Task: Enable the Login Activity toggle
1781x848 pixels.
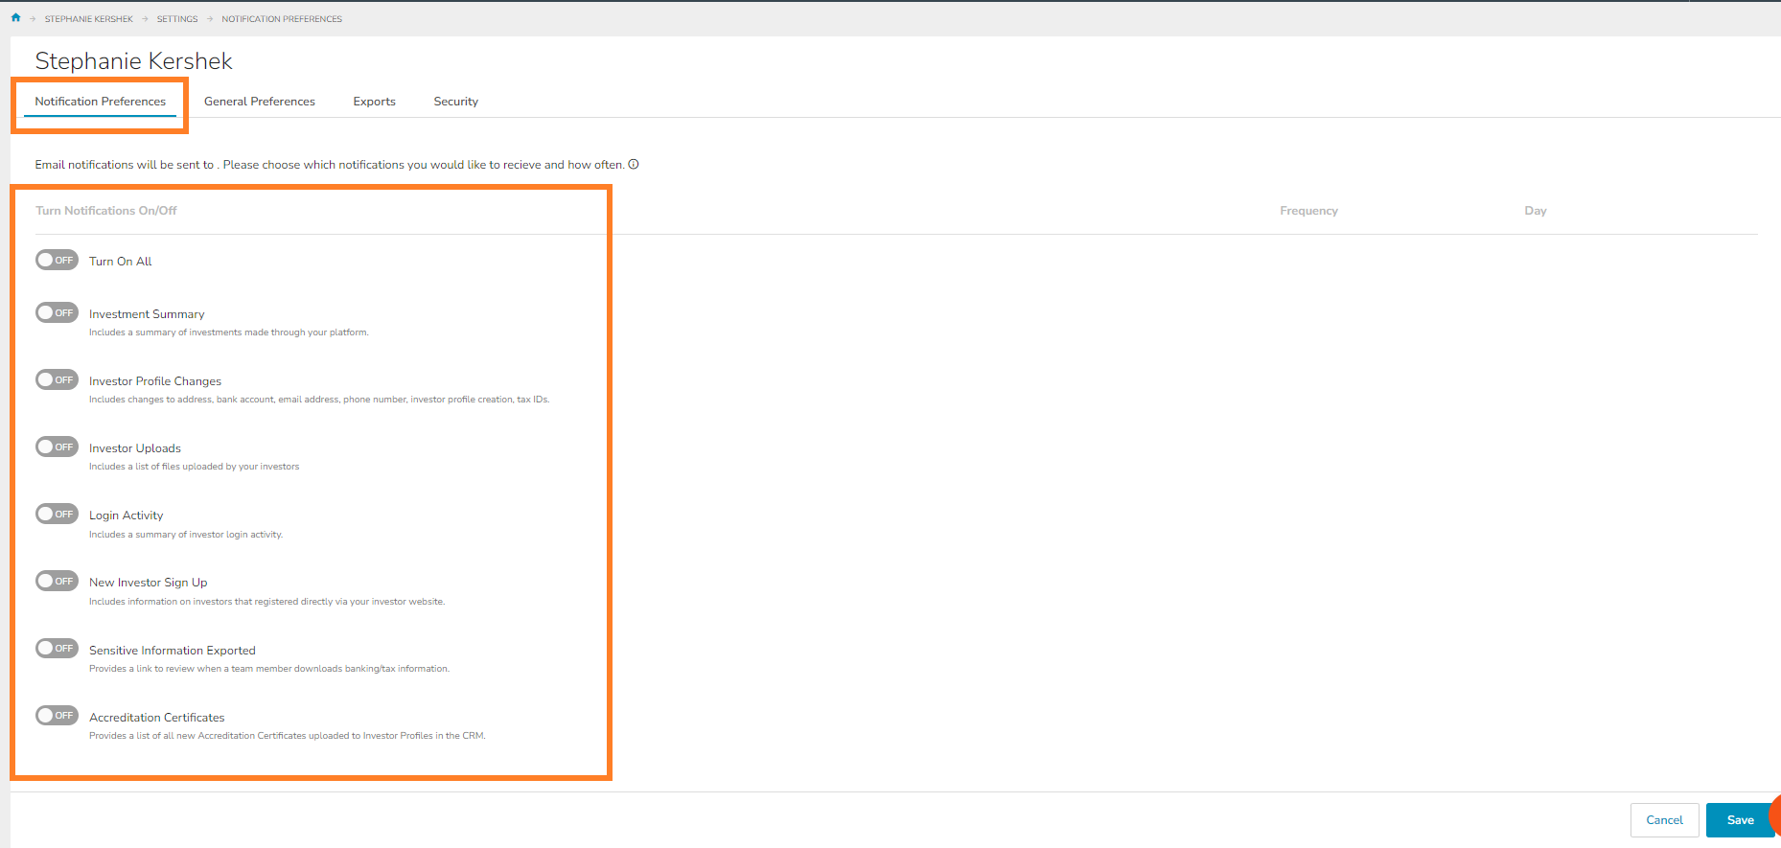Action: [x=57, y=515]
